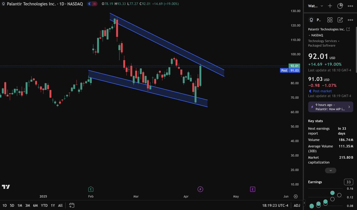Open the four-squares grid layout icon
Viewport: 357px width, 210px height.
tap(330, 20)
